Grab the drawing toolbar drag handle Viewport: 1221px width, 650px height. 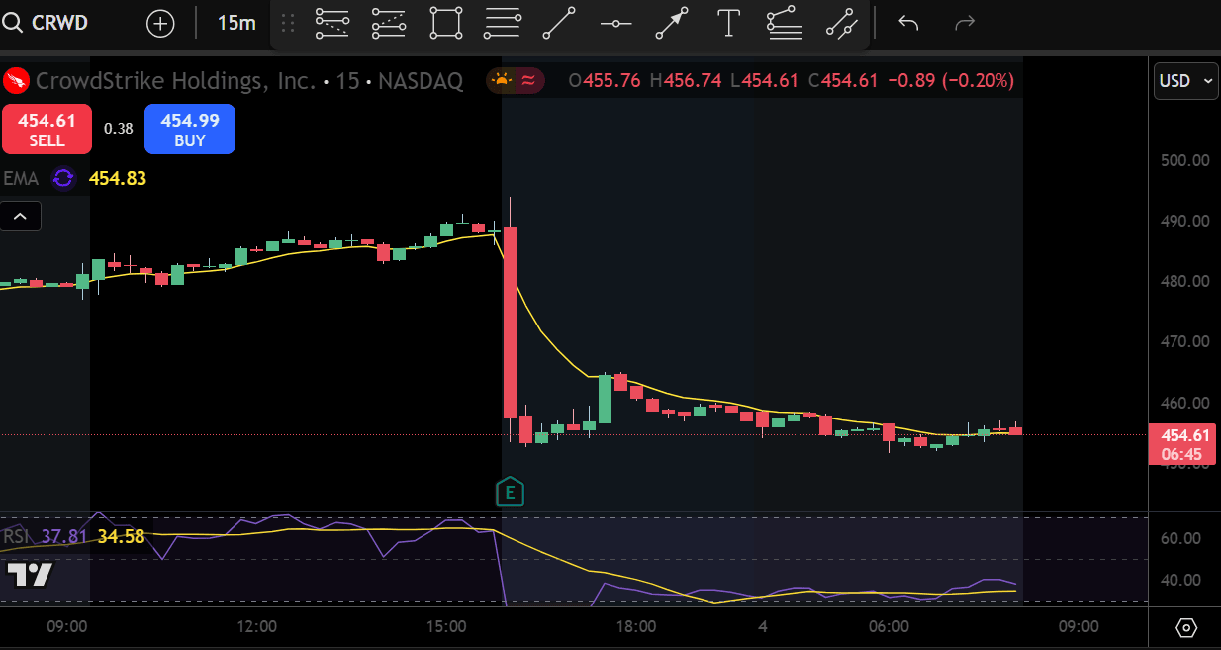click(x=288, y=23)
